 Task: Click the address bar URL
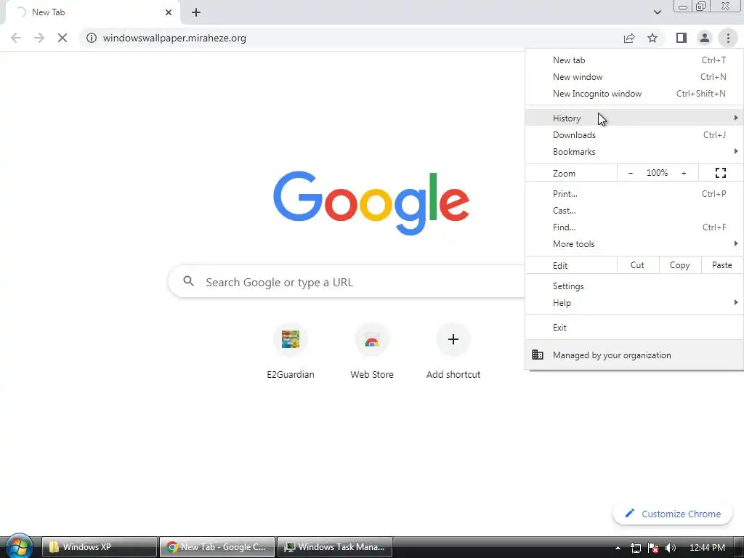pyautogui.click(x=174, y=38)
